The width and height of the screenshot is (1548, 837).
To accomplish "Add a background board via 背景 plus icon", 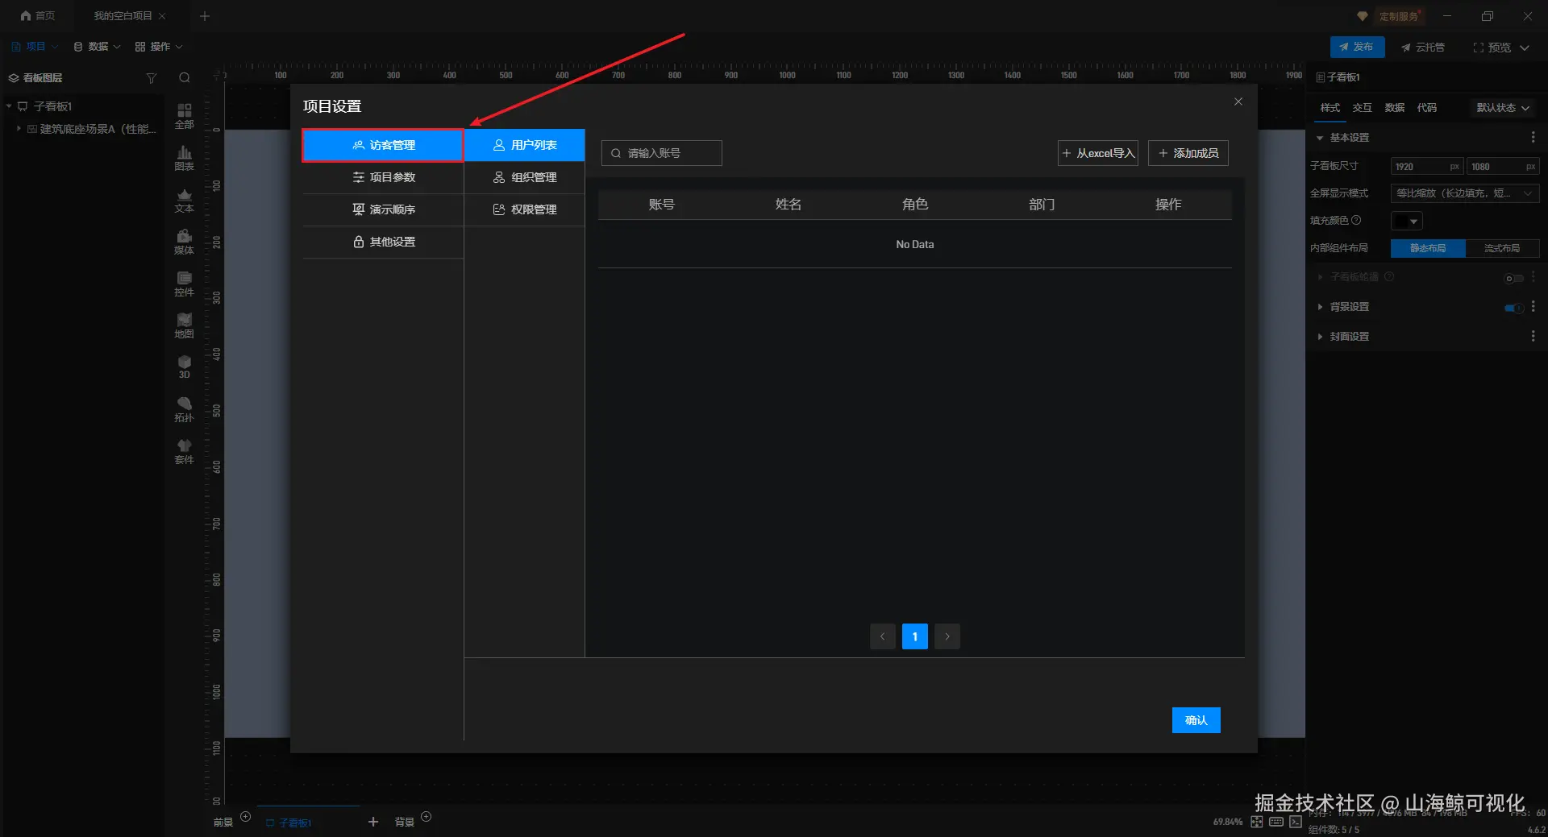I will 427,817.
